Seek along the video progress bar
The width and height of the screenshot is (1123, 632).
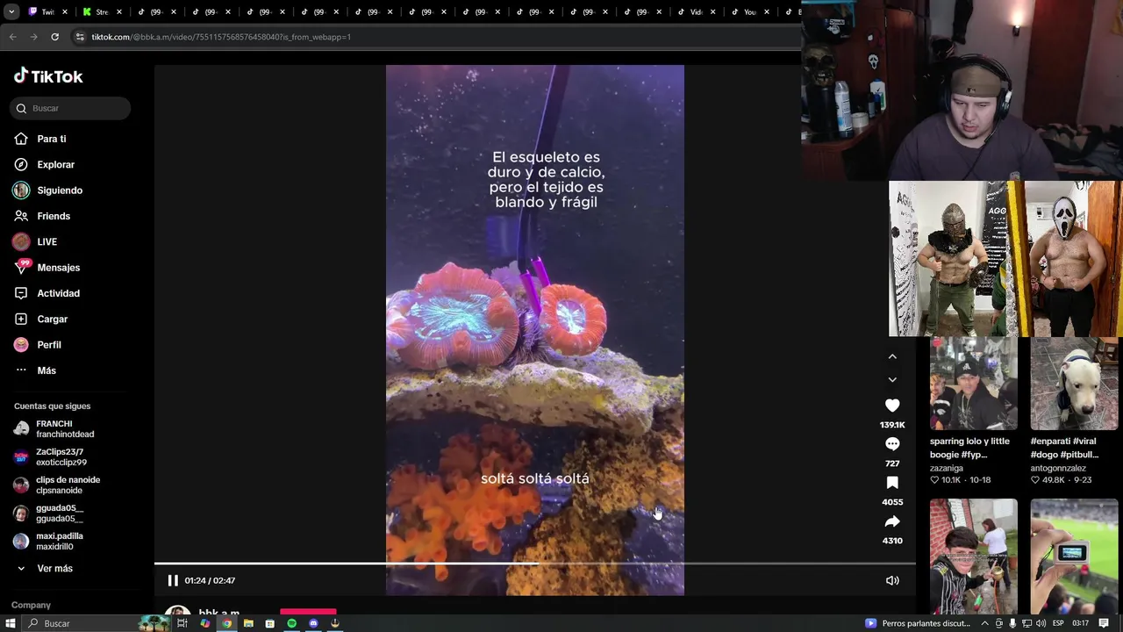pos(535,564)
